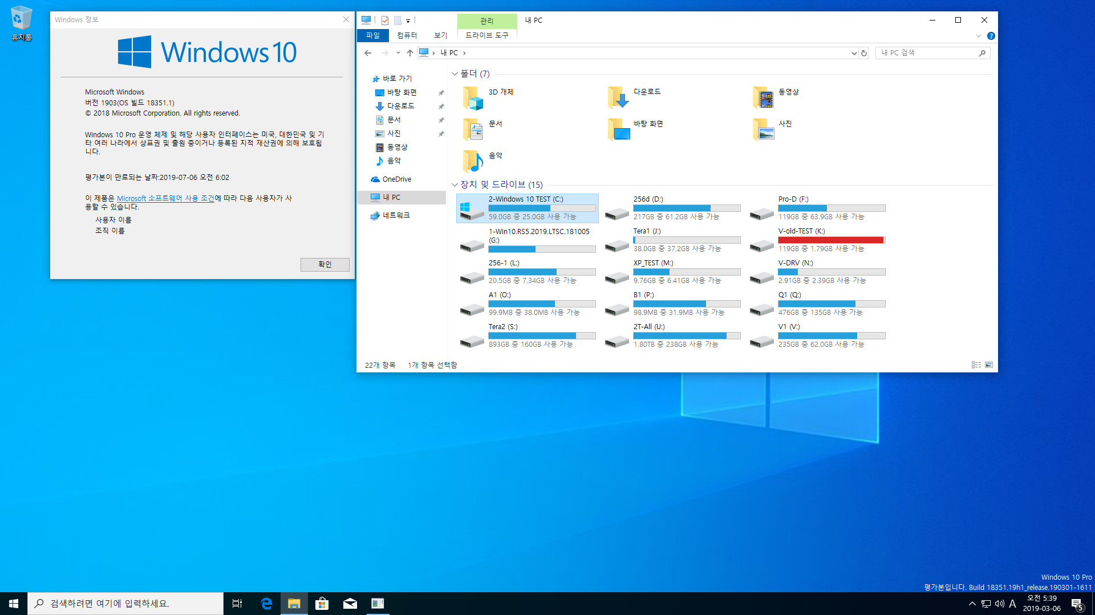
Task: Go back in Explorer navigation
Action: (368, 53)
